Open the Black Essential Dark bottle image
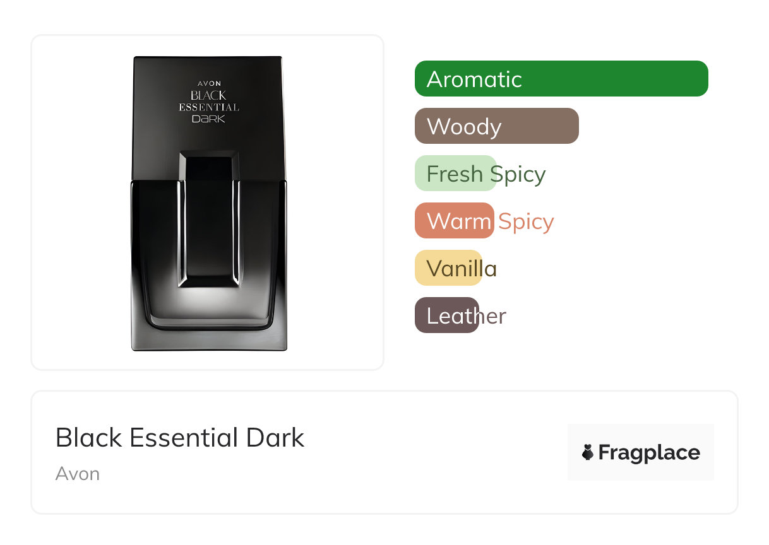This screenshot has width=769, height=545. point(208,203)
